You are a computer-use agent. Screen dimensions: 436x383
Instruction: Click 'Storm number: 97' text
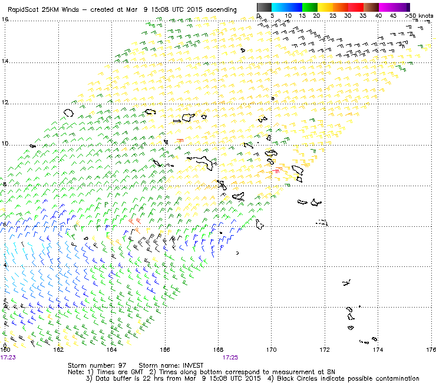[97, 365]
